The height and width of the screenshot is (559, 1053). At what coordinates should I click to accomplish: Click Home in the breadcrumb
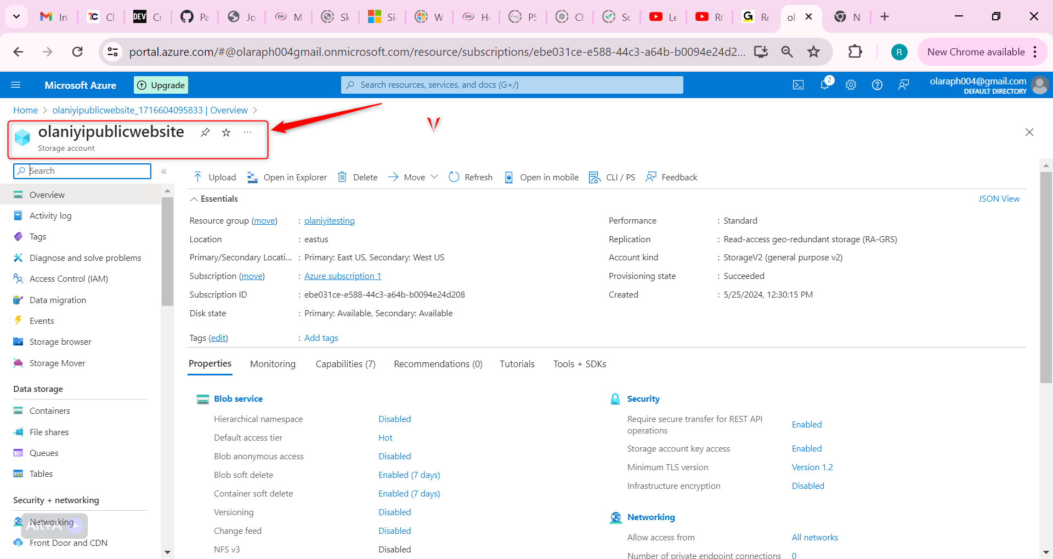coord(25,110)
